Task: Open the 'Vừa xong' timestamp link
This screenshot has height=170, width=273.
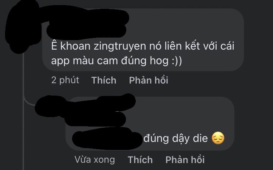Action: click(95, 160)
